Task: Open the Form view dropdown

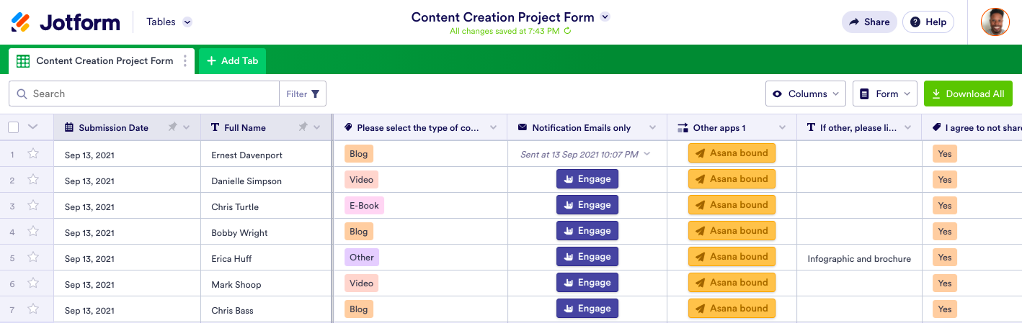Action: pos(884,94)
